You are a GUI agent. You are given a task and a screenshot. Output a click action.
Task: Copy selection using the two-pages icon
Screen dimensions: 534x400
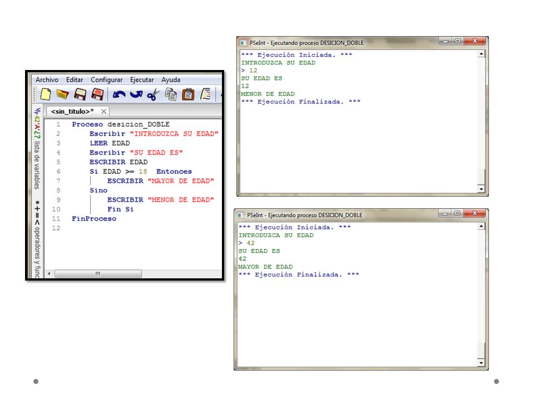[x=171, y=94]
